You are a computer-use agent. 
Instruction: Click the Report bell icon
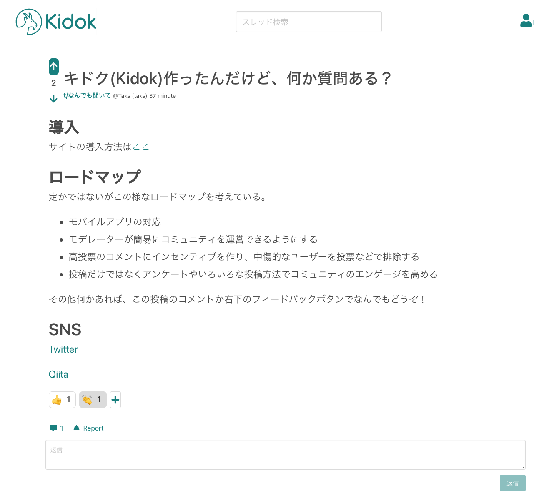coord(76,428)
